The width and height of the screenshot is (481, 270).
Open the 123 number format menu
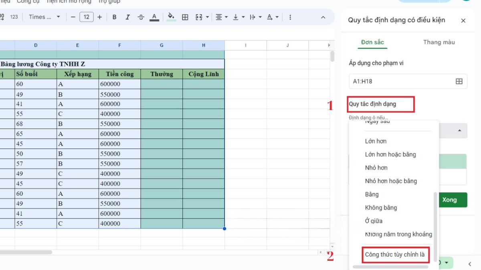coord(14,17)
